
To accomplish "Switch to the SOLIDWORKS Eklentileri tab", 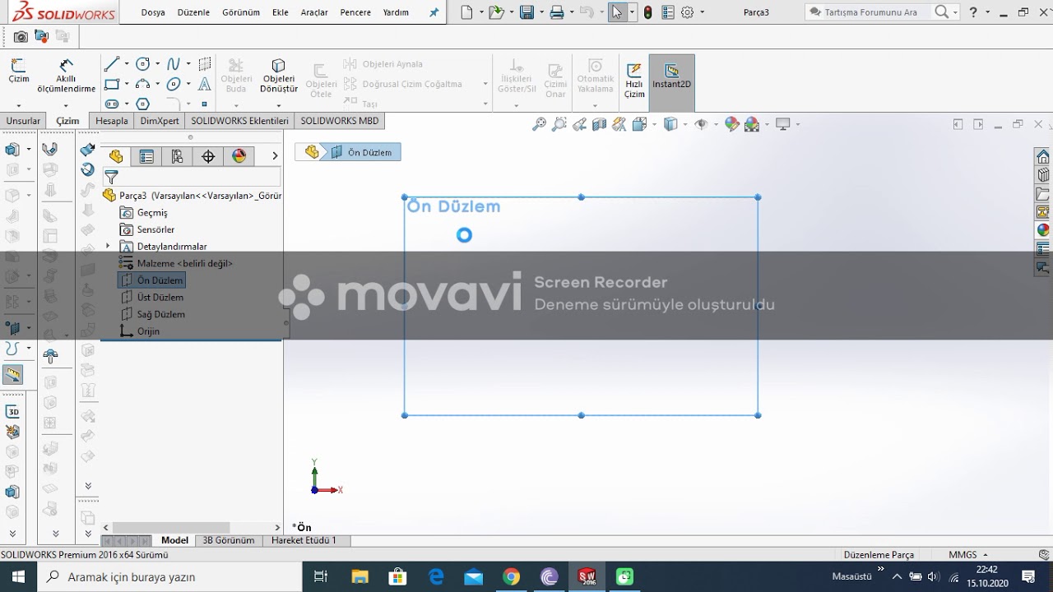I will [239, 121].
